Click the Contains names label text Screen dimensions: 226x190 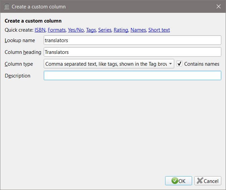(202, 64)
